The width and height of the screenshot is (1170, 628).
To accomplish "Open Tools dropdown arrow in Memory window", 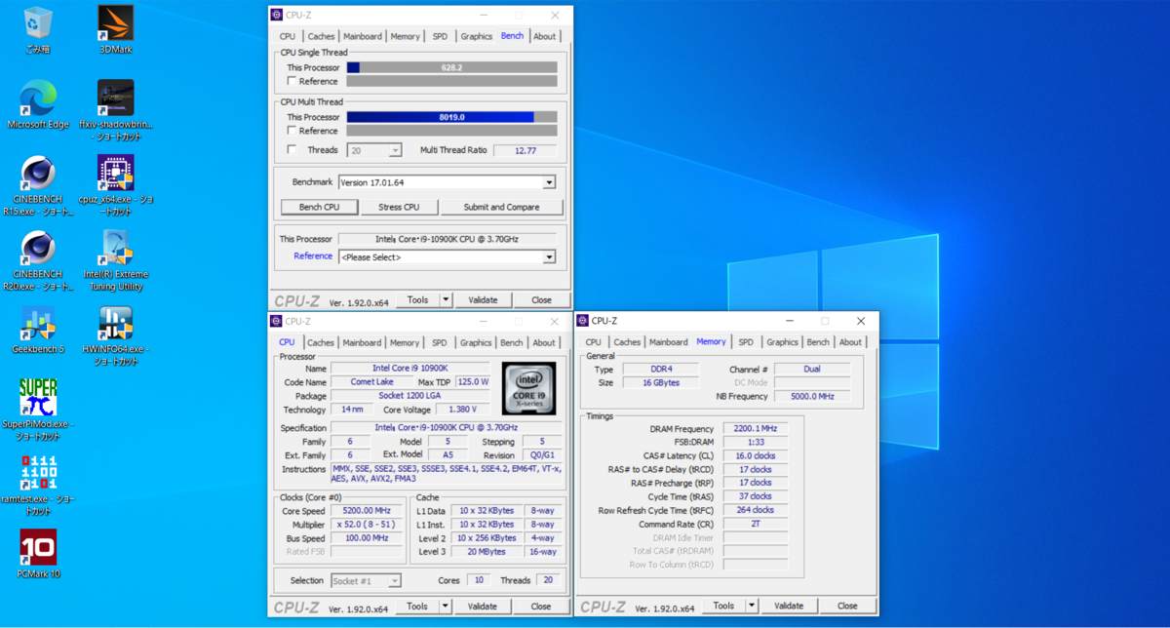I will tap(752, 606).
